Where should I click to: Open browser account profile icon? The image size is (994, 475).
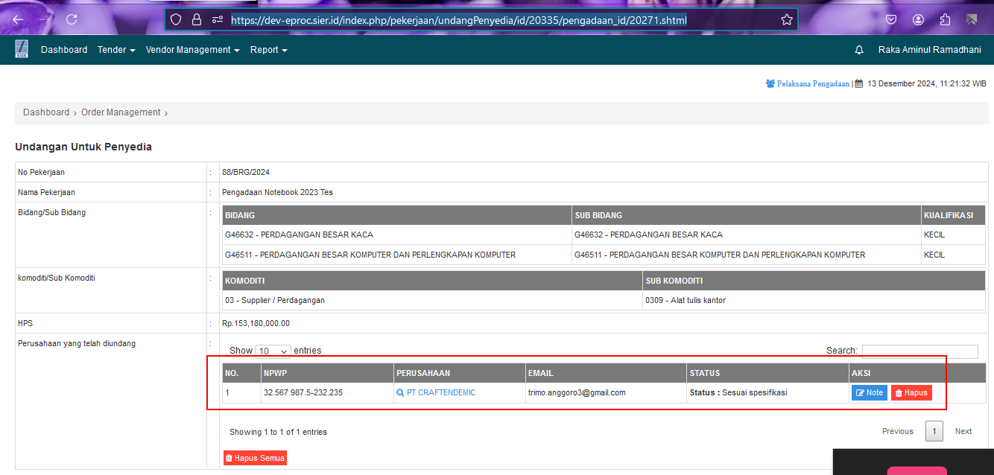tap(918, 19)
